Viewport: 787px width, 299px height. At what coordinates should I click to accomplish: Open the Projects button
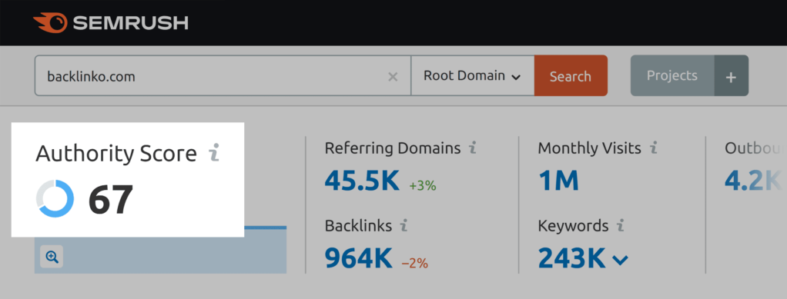click(672, 75)
